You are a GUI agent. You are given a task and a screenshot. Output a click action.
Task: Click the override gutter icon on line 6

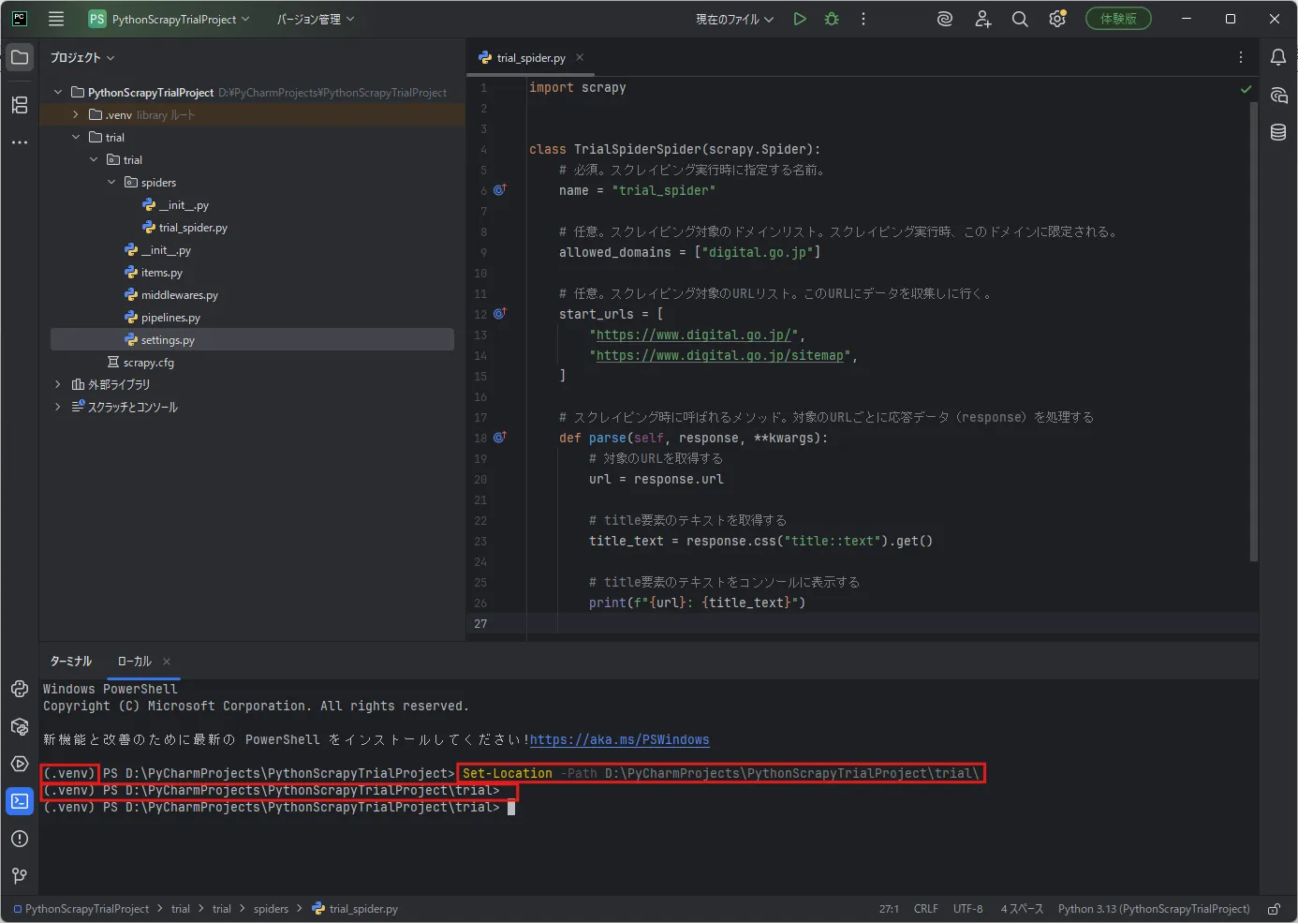(x=500, y=189)
